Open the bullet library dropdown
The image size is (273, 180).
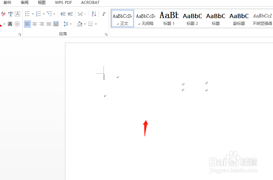tap(33, 14)
